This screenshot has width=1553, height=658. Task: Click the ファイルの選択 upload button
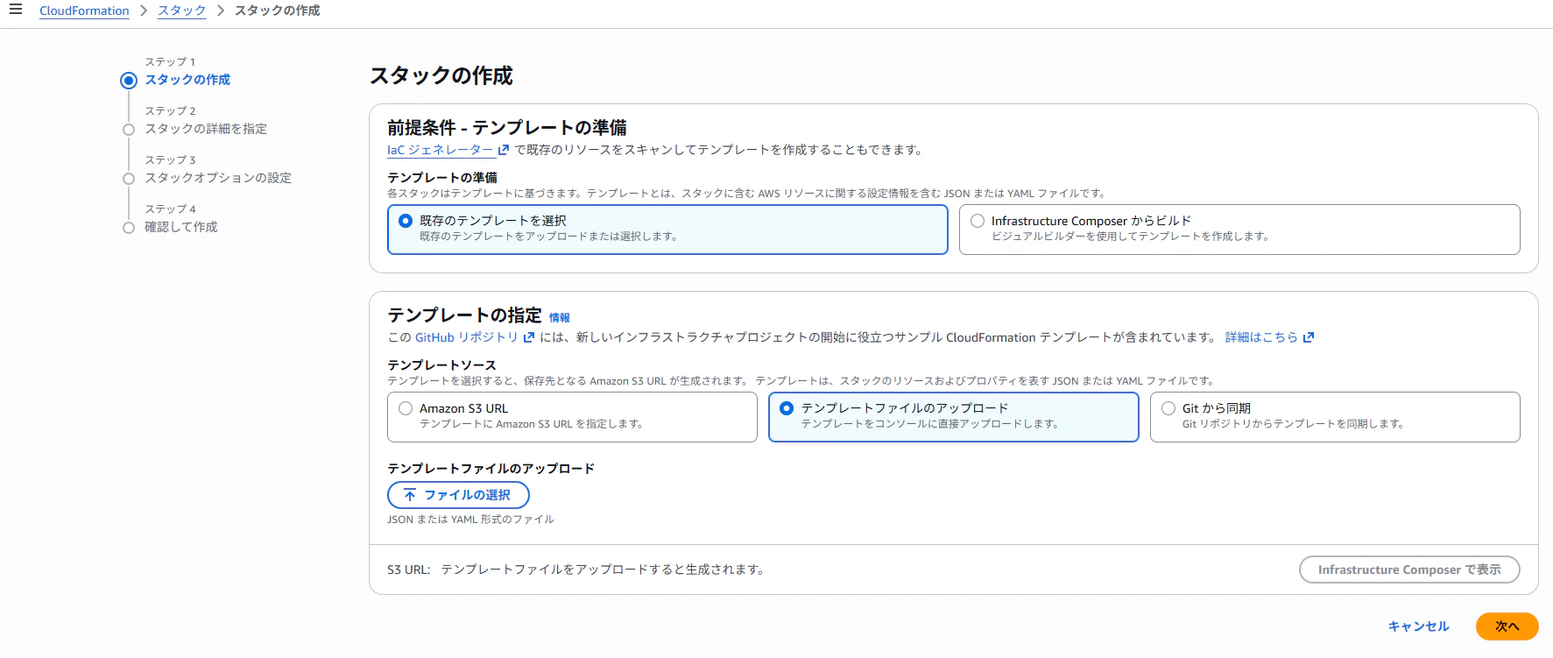(x=458, y=495)
